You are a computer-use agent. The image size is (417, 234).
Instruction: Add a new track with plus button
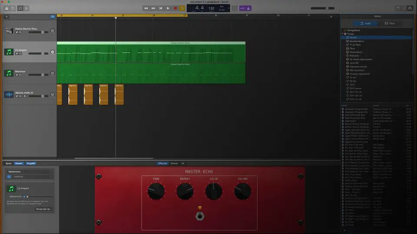7,17
